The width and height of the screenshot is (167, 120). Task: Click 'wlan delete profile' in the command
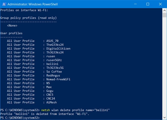tap(68, 110)
